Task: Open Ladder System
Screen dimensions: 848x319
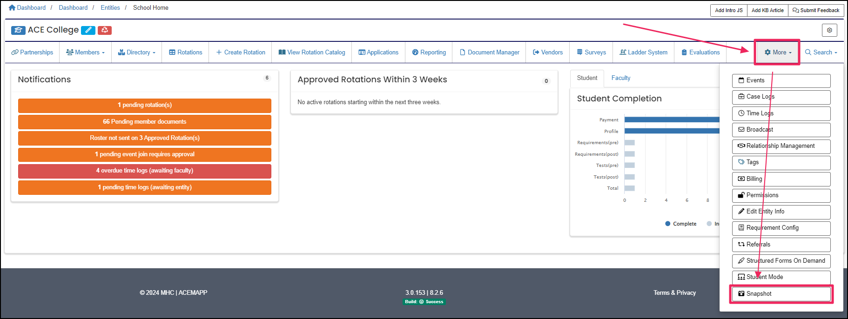Action: tap(643, 53)
